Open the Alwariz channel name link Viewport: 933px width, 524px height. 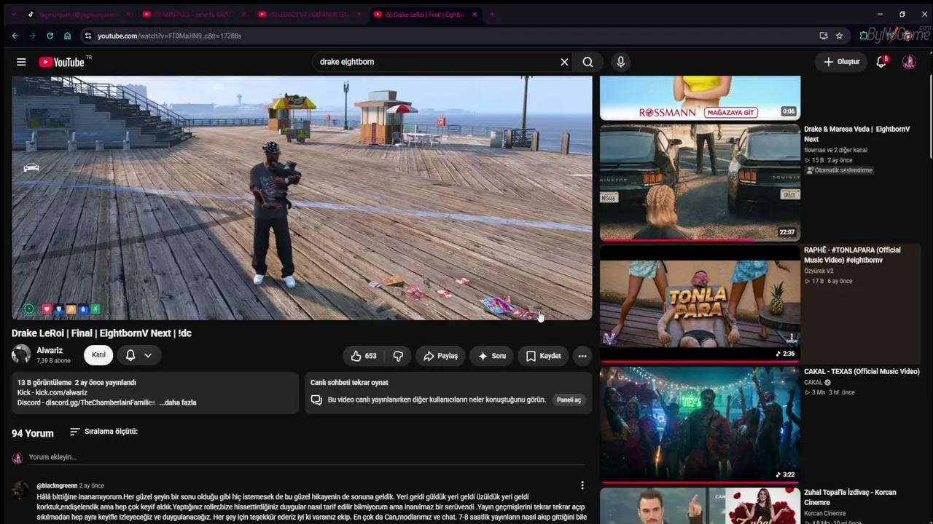(x=50, y=350)
